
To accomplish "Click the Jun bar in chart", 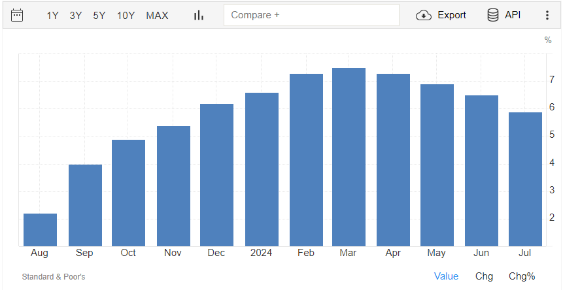I will pyautogui.click(x=481, y=170).
